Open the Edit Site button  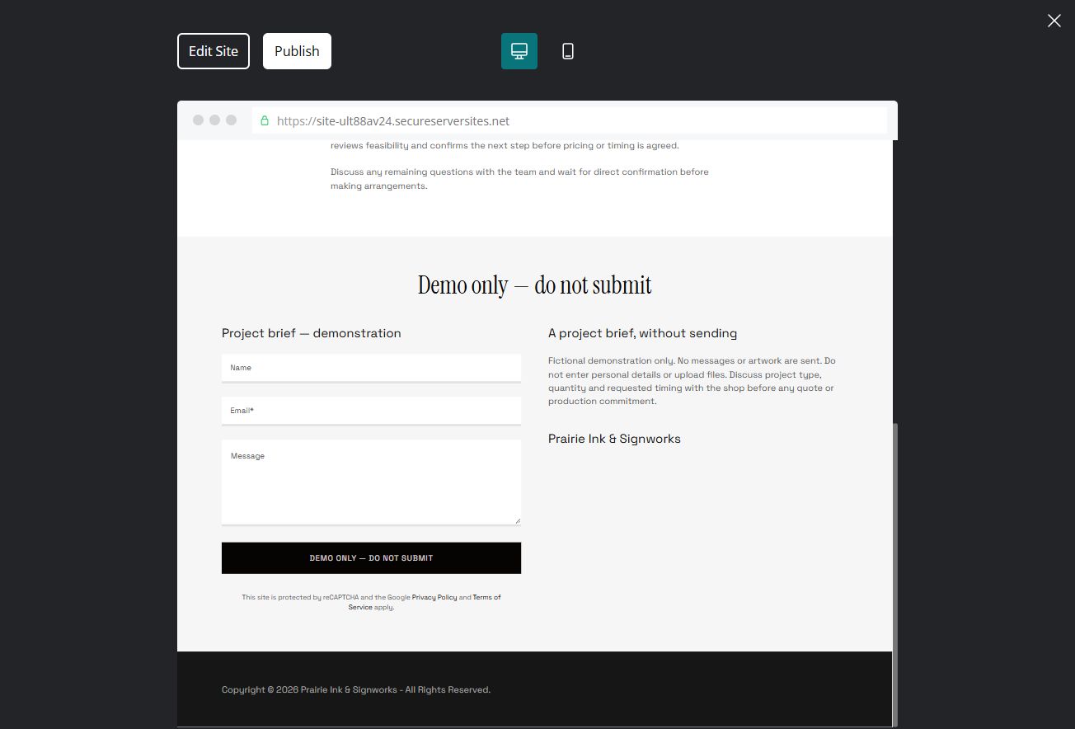[214, 51]
